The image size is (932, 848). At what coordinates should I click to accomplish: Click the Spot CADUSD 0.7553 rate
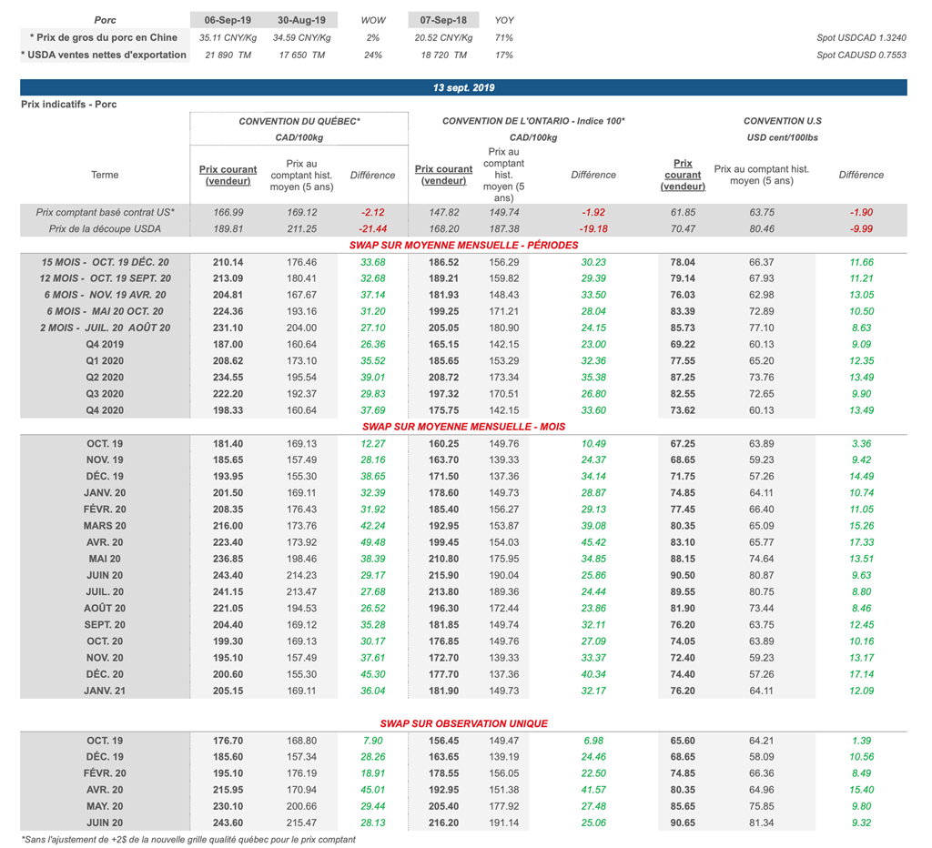861,55
